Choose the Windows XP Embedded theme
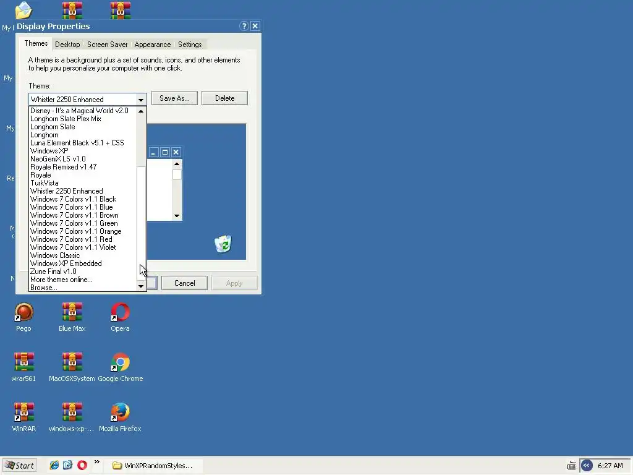The width and height of the screenshot is (633, 475). coord(83,263)
